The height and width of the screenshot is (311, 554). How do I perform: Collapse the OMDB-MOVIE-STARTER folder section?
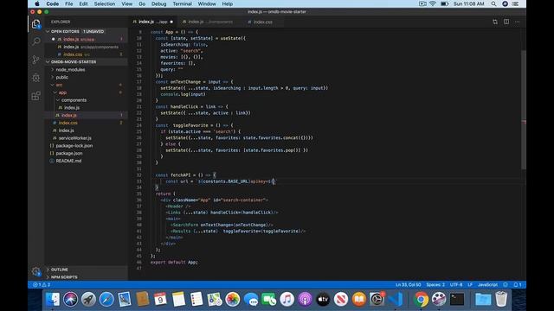(87, 61)
